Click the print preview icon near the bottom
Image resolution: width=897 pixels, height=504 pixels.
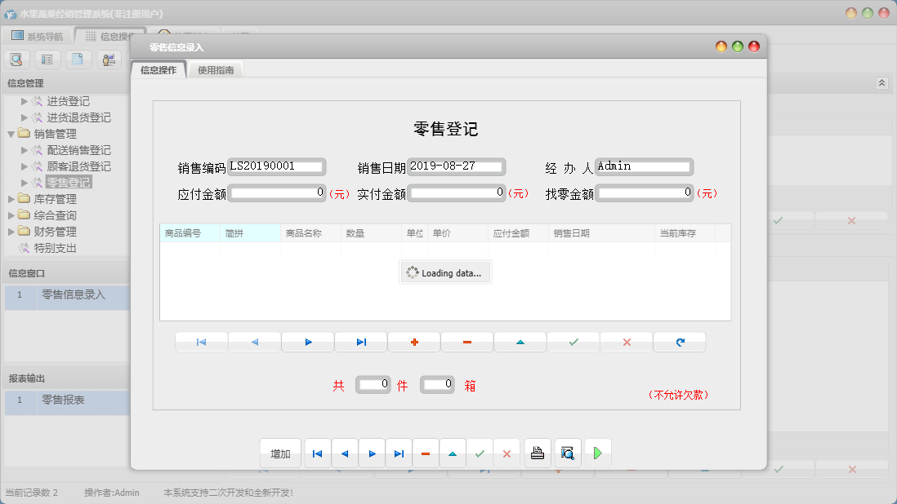567,453
